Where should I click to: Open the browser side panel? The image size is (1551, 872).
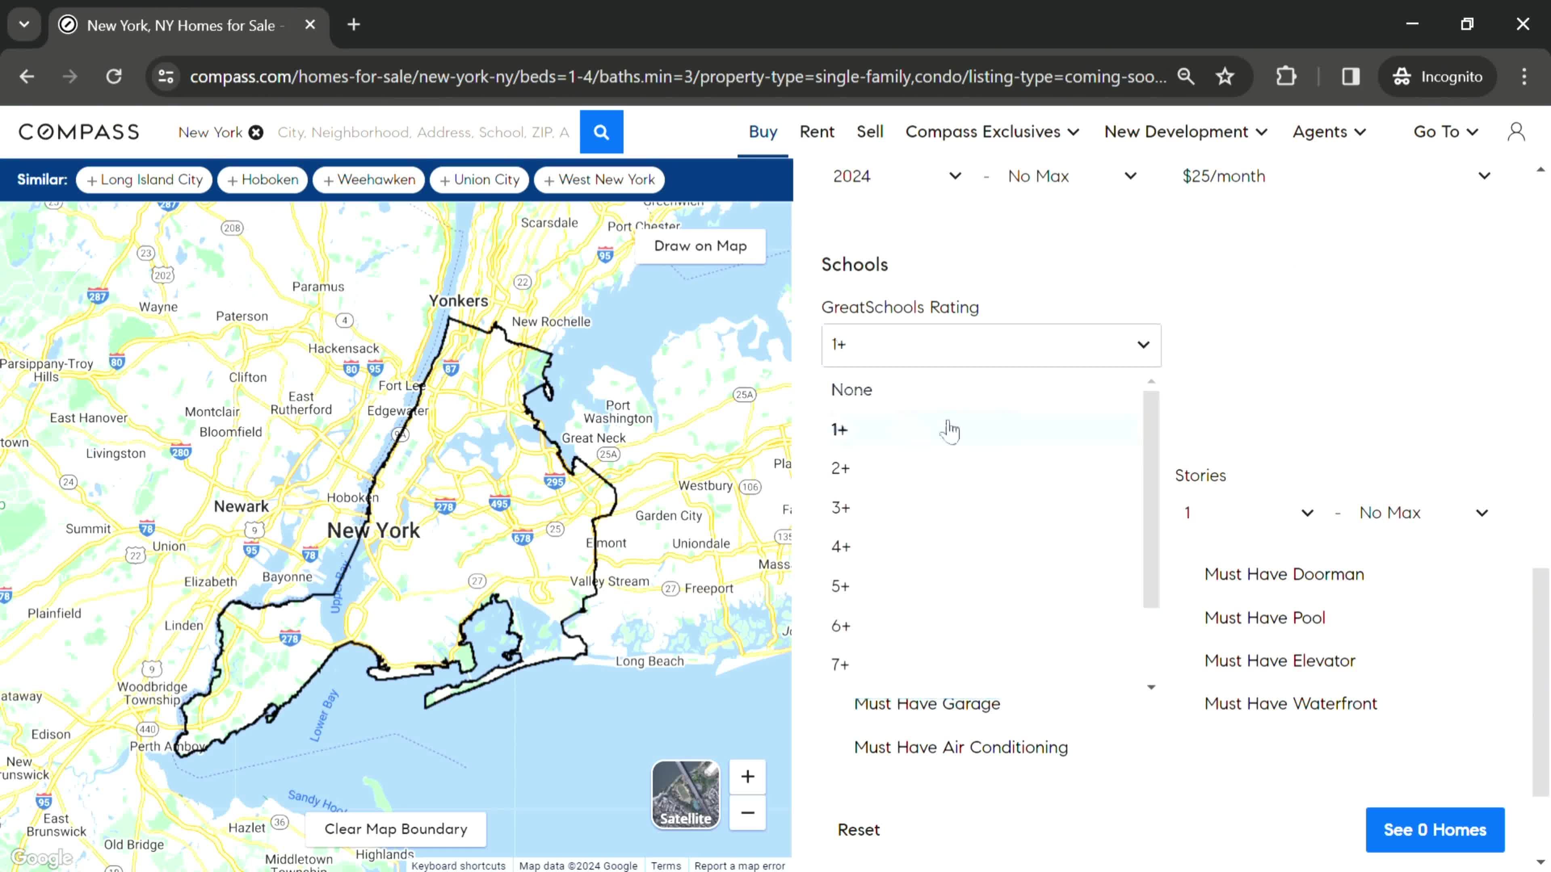coord(1351,76)
